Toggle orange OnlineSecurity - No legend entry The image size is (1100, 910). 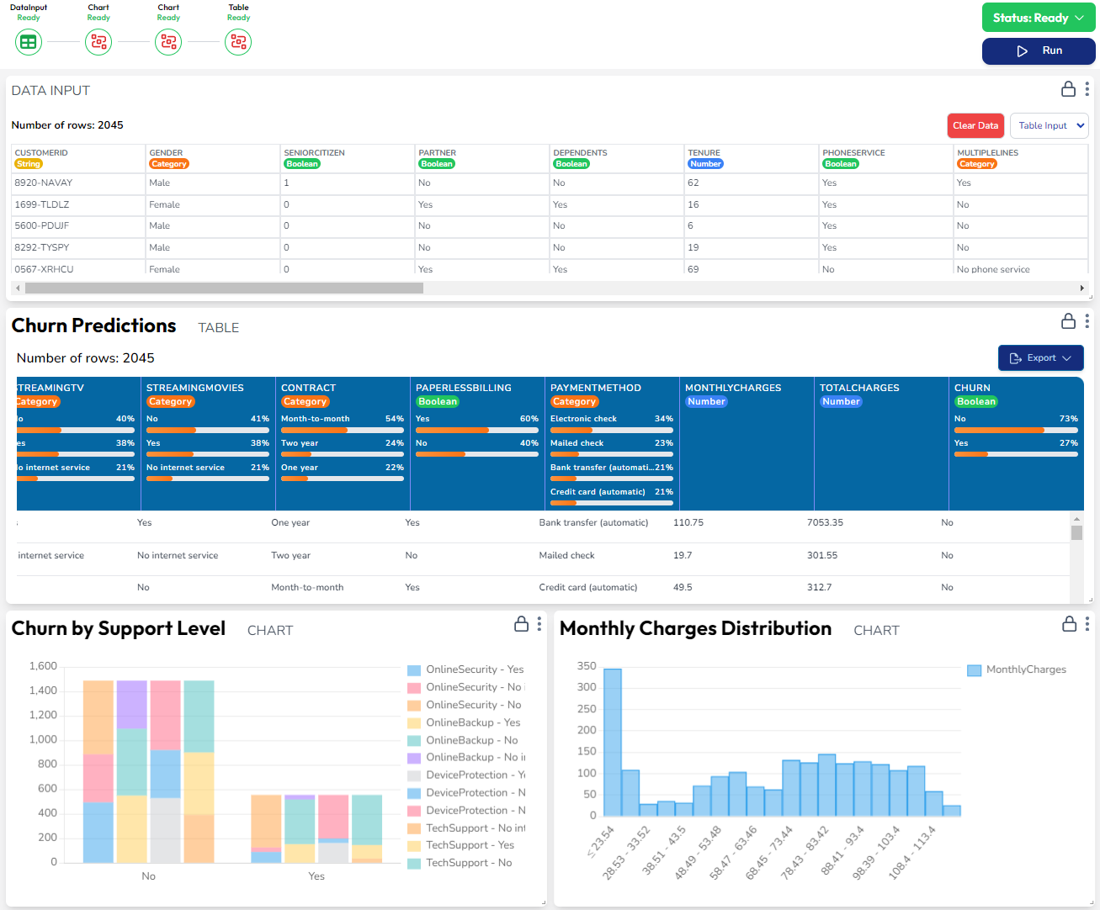tap(465, 705)
